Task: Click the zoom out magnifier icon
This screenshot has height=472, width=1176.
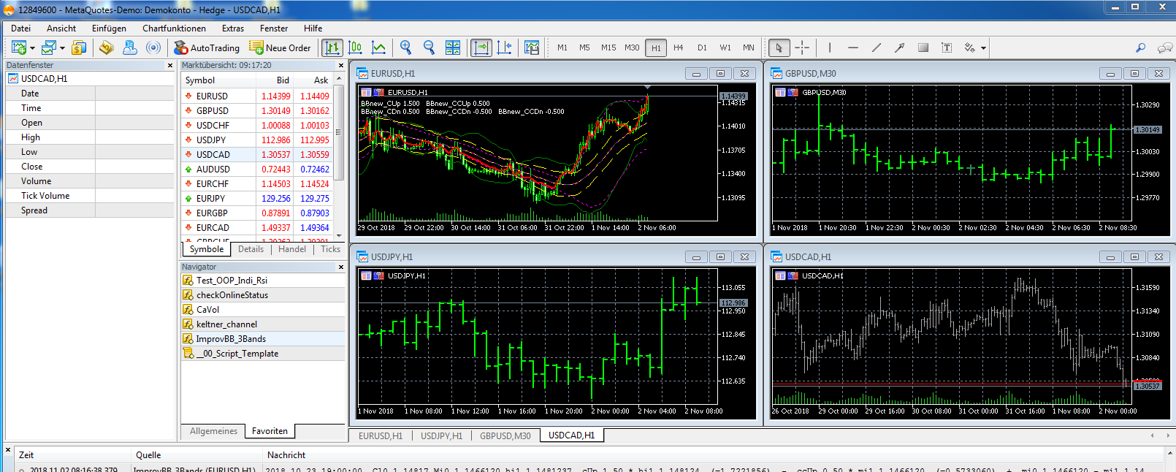Action: coord(429,47)
